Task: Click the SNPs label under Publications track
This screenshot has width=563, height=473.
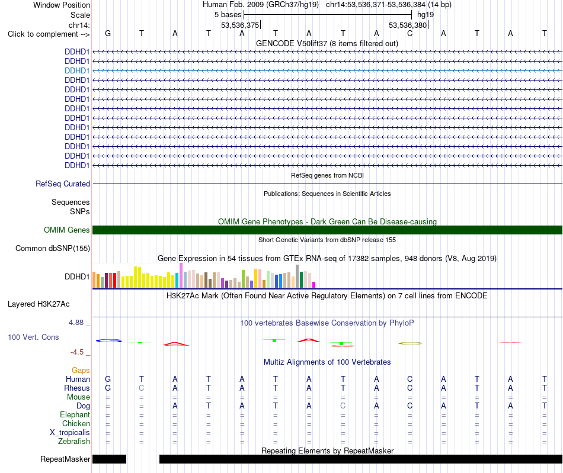Action: coord(80,211)
